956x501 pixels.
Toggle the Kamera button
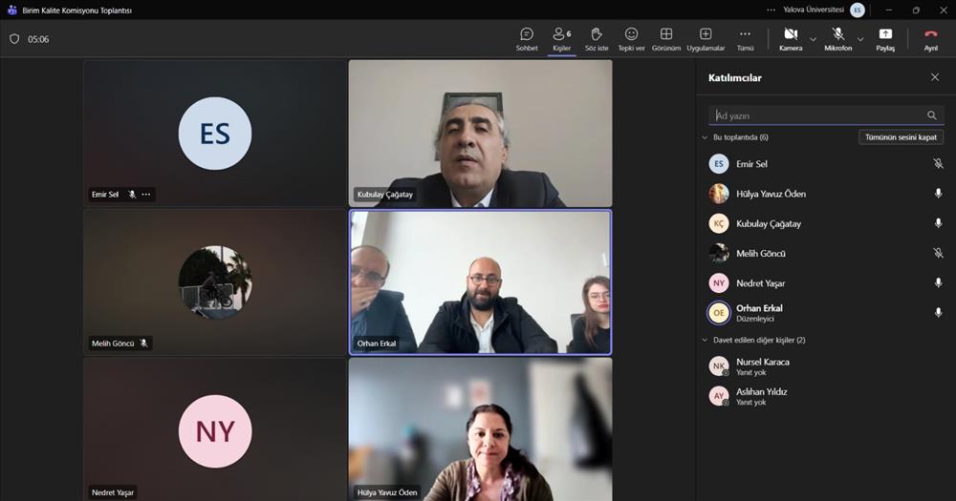[791, 35]
